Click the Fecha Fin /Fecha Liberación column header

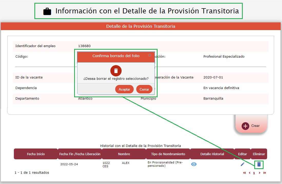coord(80,154)
